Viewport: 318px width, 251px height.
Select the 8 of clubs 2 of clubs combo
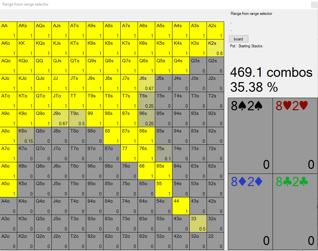point(295,212)
